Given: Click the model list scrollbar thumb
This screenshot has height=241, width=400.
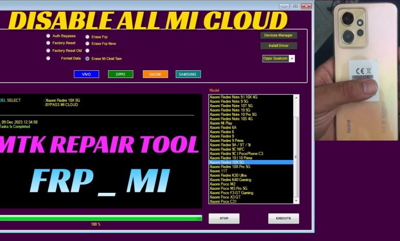Looking at the screenshot, I should (x=296, y=157).
